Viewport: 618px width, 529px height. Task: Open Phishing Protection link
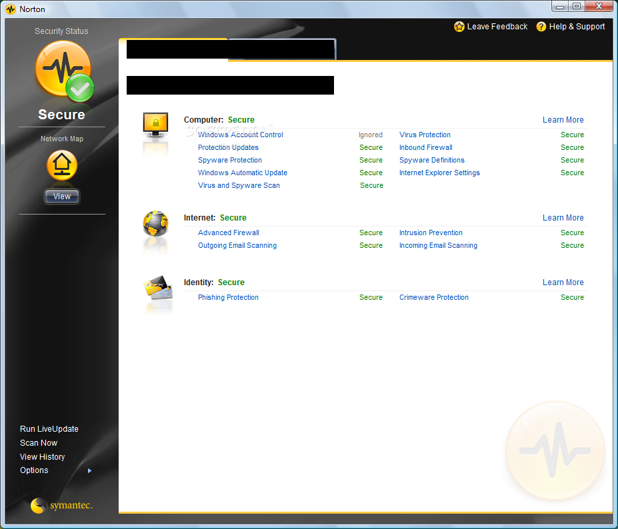[x=228, y=297]
